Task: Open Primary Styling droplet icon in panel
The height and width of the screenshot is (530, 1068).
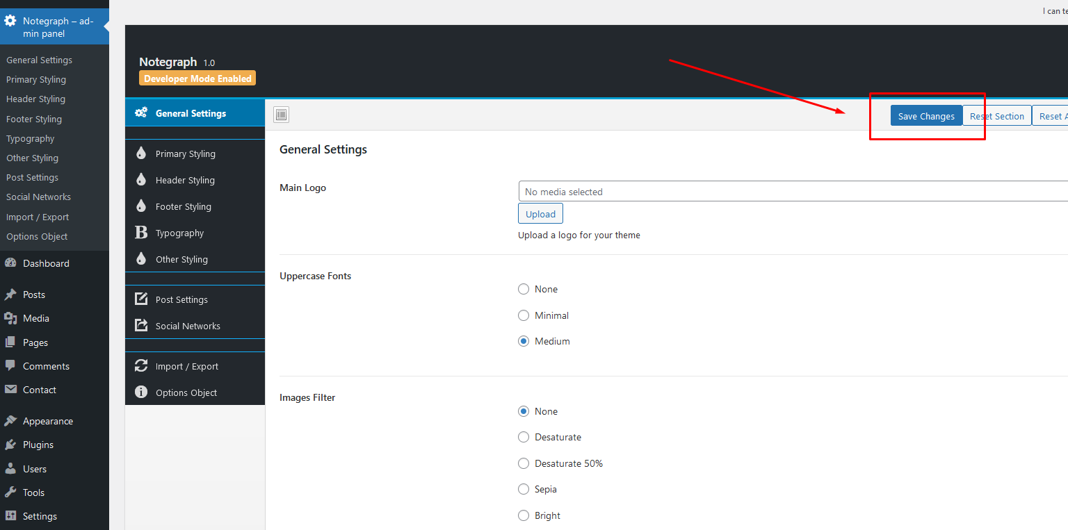Action: pos(141,154)
